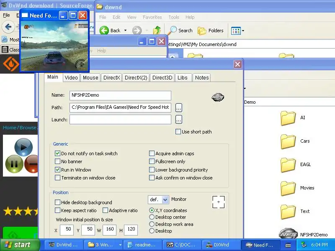This screenshot has height=251, width=335.
Task: Click the Home breadcrumb link on SourceForge
Action: [x=9, y=128]
